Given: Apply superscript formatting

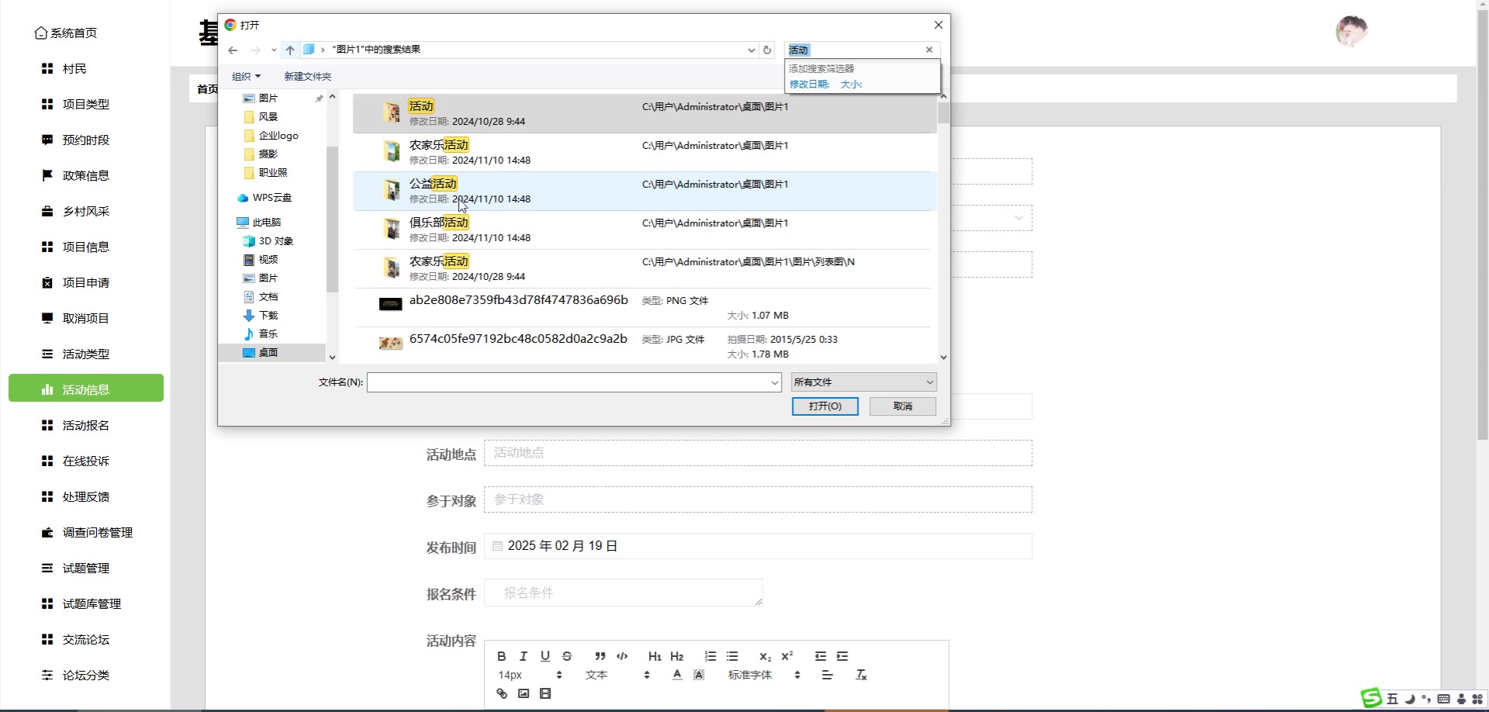Looking at the screenshot, I should point(787,656).
